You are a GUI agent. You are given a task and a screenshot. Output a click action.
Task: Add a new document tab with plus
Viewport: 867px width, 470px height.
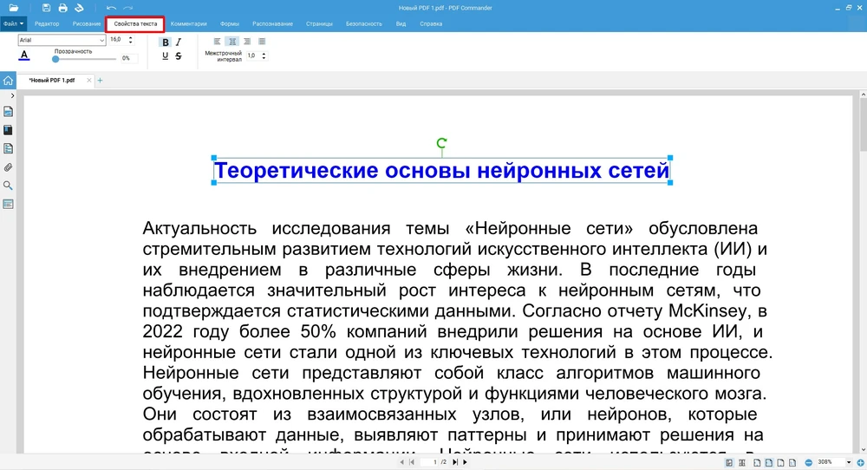point(100,81)
